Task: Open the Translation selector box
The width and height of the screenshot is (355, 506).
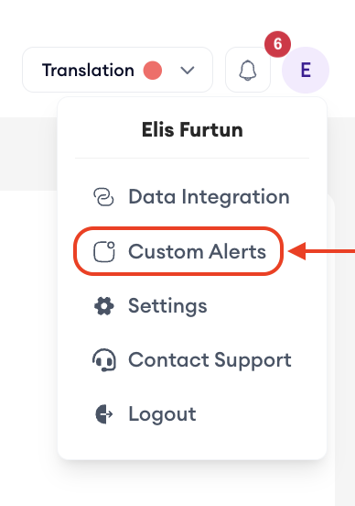Action: (118, 70)
